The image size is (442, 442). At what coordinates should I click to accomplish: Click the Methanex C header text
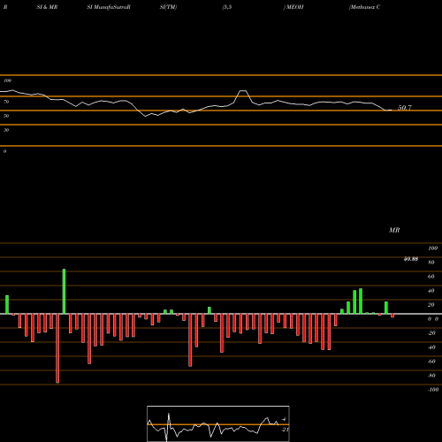click(x=364, y=7)
